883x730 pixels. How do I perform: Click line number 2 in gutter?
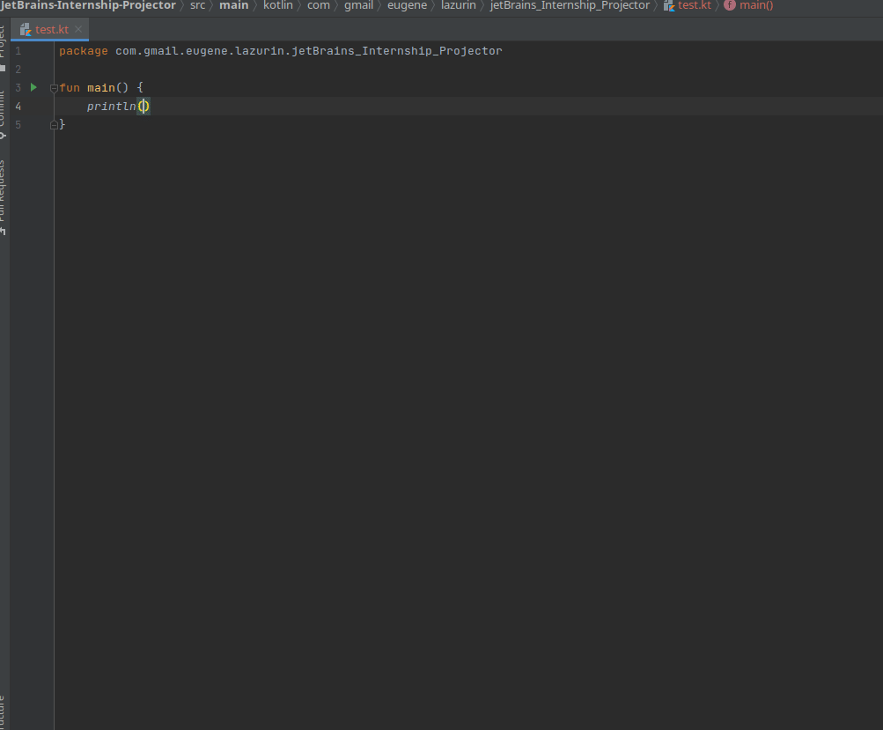pos(18,70)
